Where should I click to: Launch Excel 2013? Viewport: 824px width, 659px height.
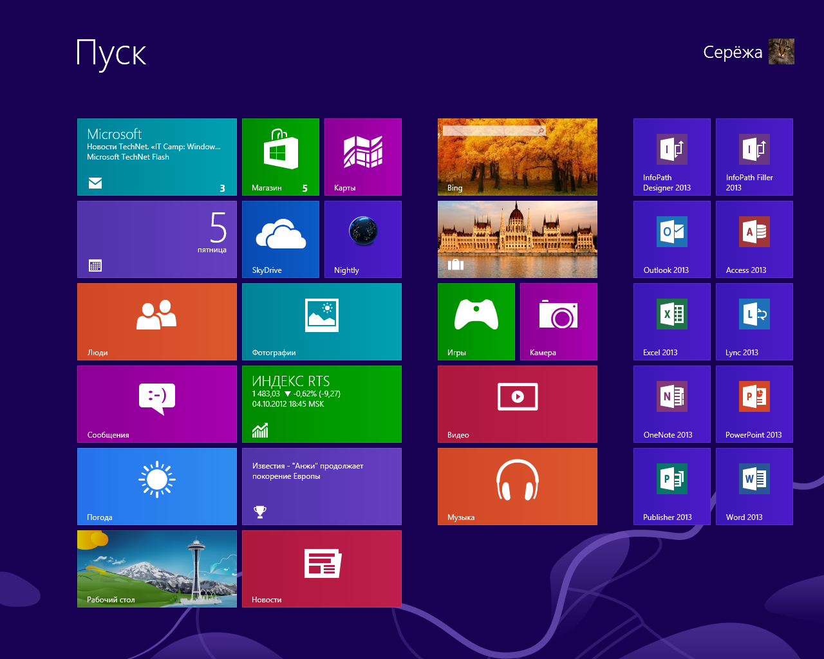pos(672,322)
